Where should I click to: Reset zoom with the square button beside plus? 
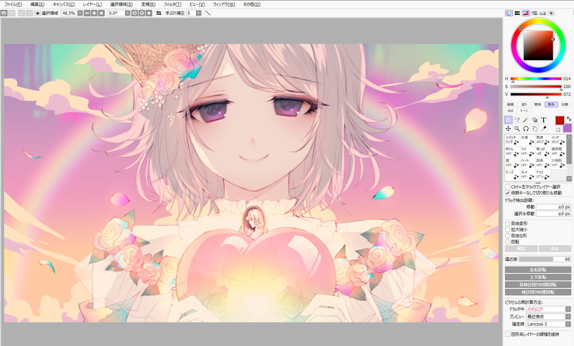(101, 13)
